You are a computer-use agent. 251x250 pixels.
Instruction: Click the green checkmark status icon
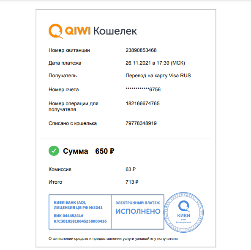click(x=54, y=151)
